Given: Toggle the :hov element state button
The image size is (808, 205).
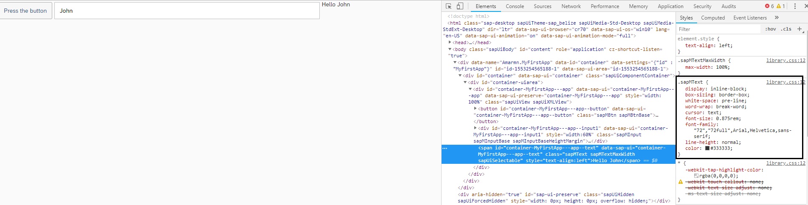Looking at the screenshot, I should tap(771, 29).
